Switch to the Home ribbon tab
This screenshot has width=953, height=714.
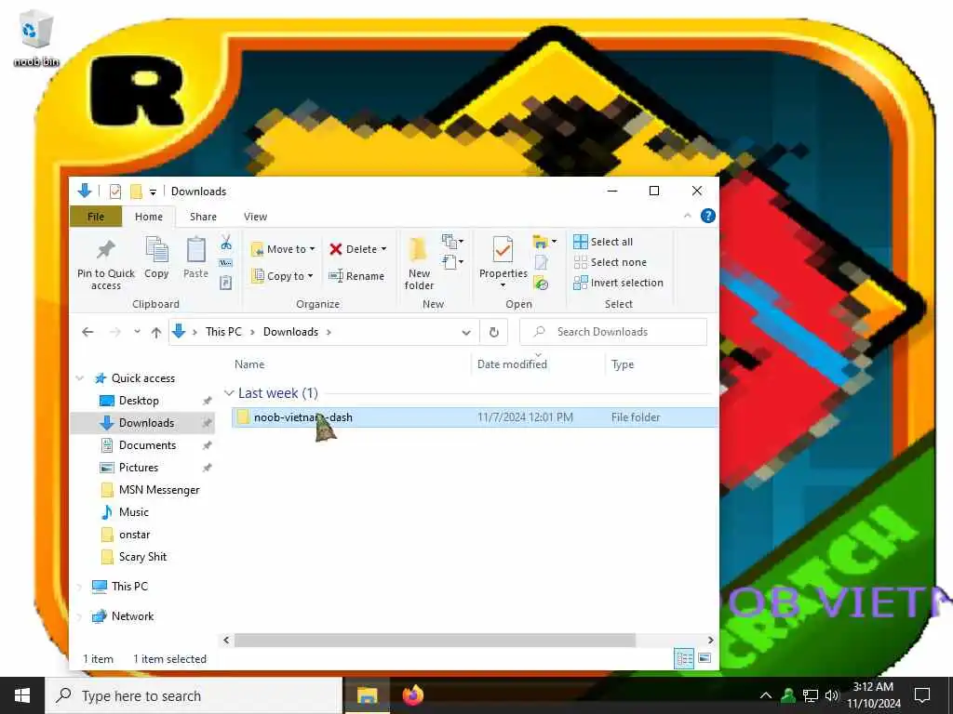[149, 217]
